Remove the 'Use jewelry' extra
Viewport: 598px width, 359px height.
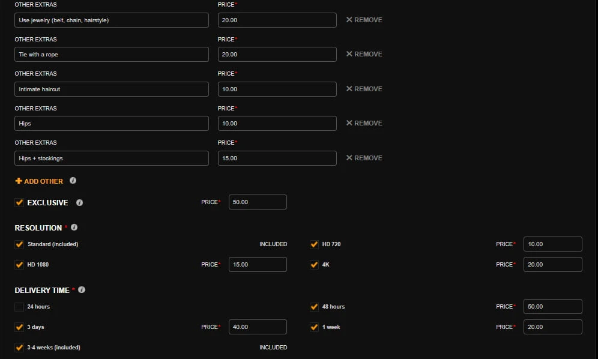coord(364,20)
